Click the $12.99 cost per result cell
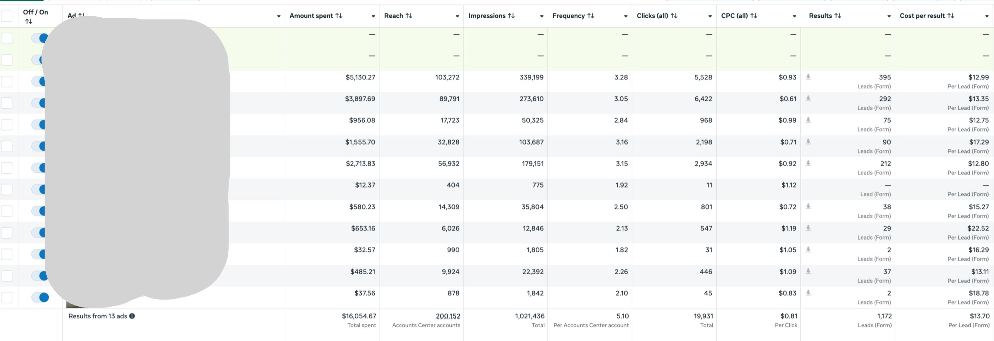The width and height of the screenshot is (994, 341). 978,77
